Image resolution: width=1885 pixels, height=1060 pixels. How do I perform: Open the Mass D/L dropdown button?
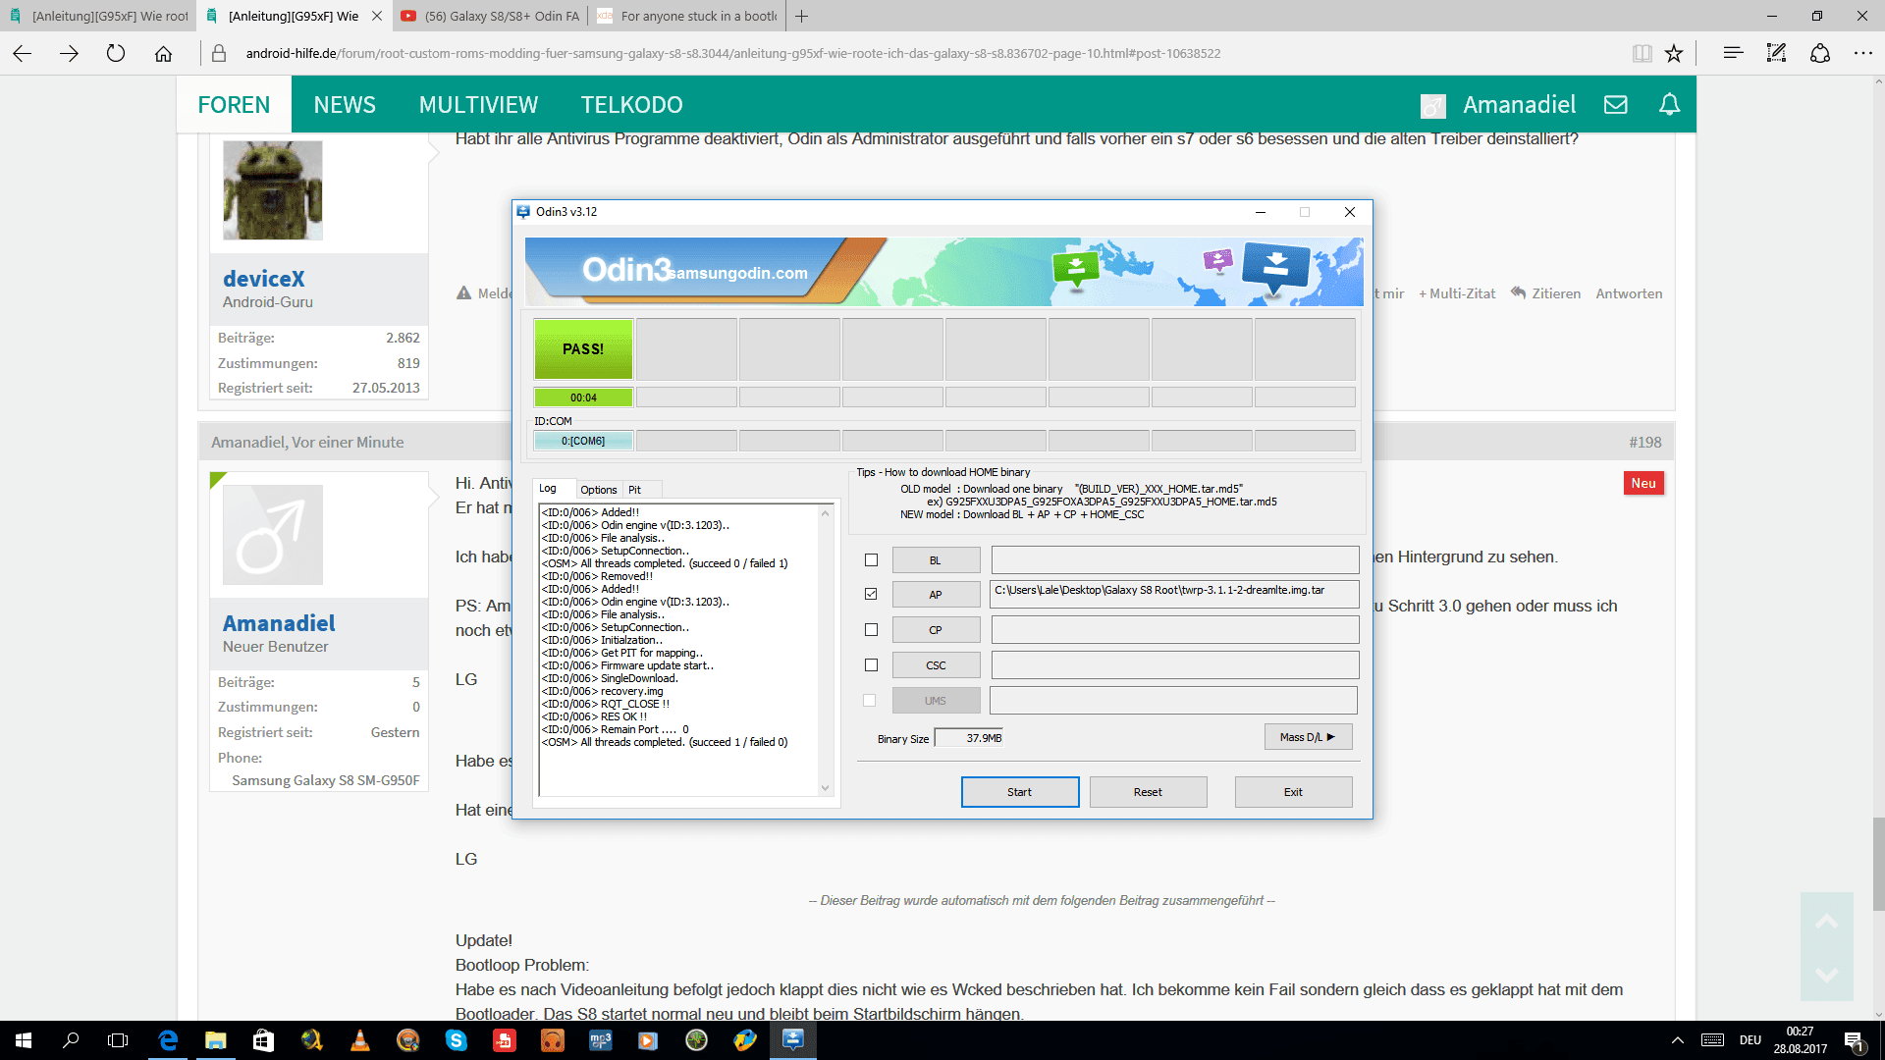point(1308,737)
